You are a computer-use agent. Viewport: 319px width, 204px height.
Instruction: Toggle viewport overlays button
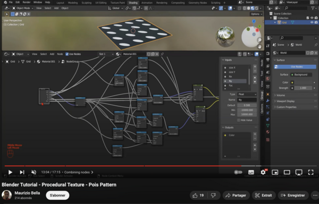(x=230, y=8)
